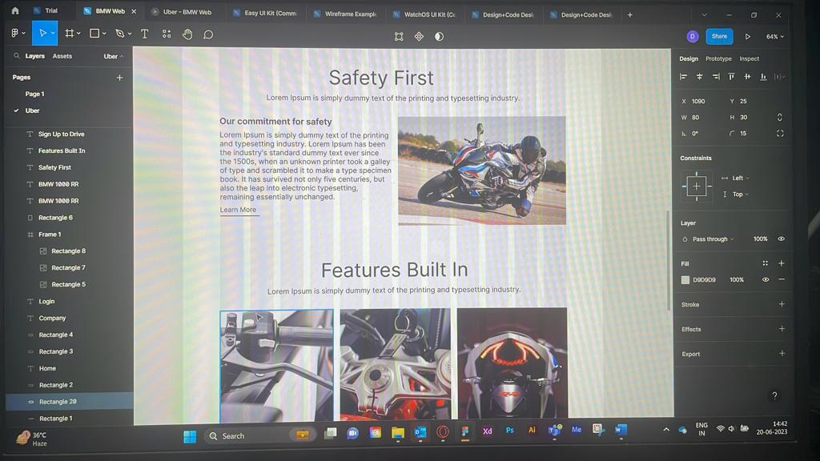Click the Independent corners icon
Image resolution: width=820 pixels, height=461 pixels.
tap(780, 134)
